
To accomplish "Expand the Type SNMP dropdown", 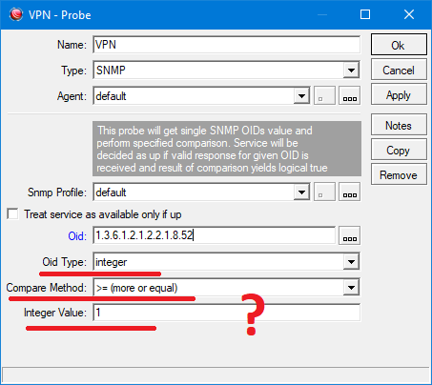I will click(x=351, y=70).
